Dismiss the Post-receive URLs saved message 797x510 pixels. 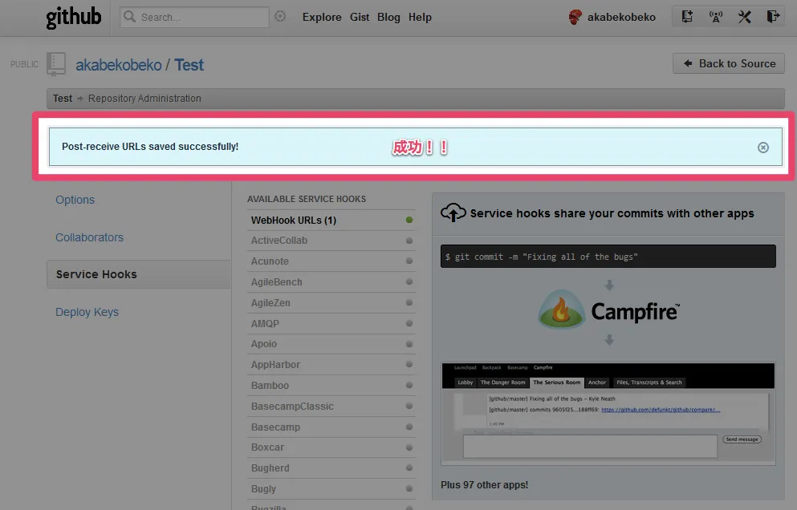click(763, 148)
